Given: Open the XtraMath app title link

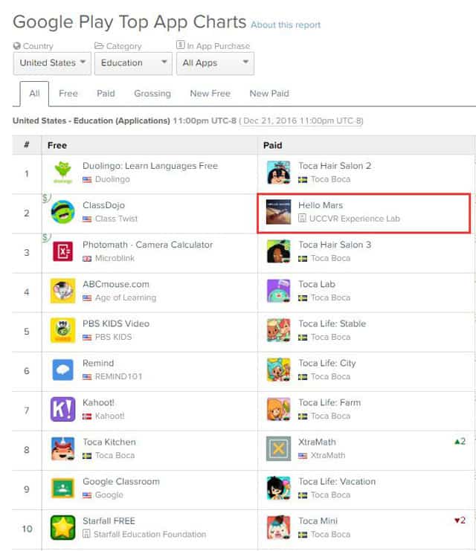Looking at the screenshot, I should [x=317, y=442].
